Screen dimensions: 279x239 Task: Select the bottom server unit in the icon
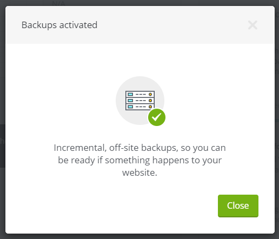point(140,107)
